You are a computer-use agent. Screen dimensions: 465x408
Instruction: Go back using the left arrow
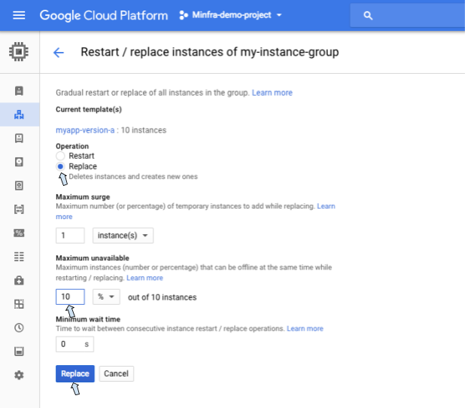point(58,52)
